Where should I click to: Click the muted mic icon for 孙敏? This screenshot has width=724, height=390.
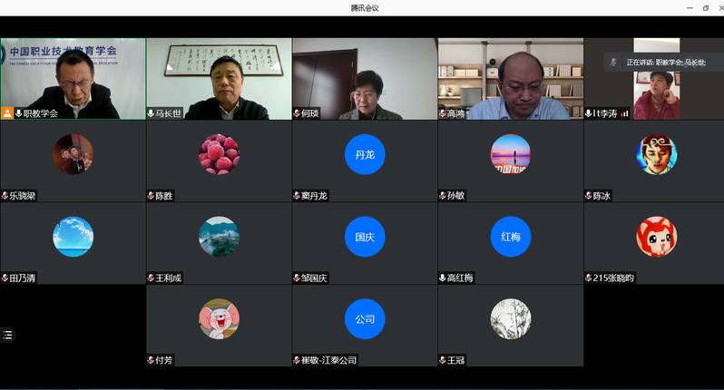[442, 196]
